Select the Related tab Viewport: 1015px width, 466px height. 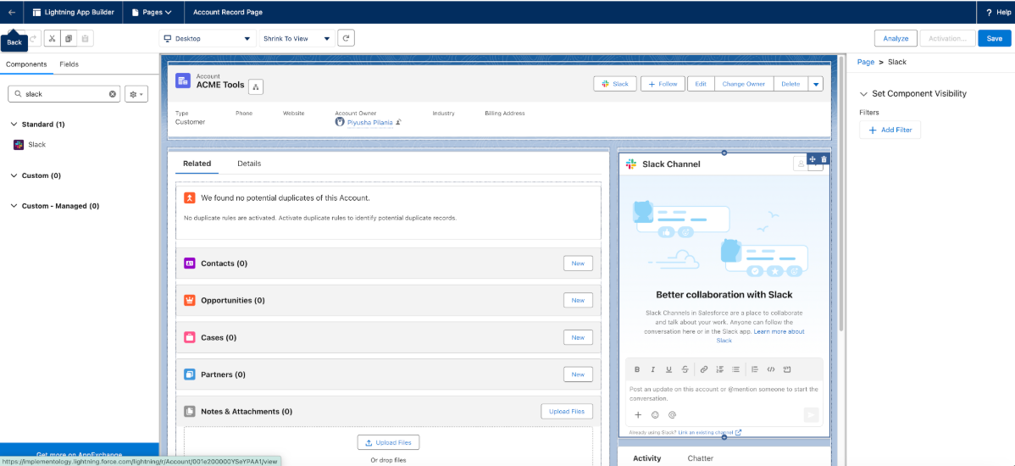pos(197,164)
